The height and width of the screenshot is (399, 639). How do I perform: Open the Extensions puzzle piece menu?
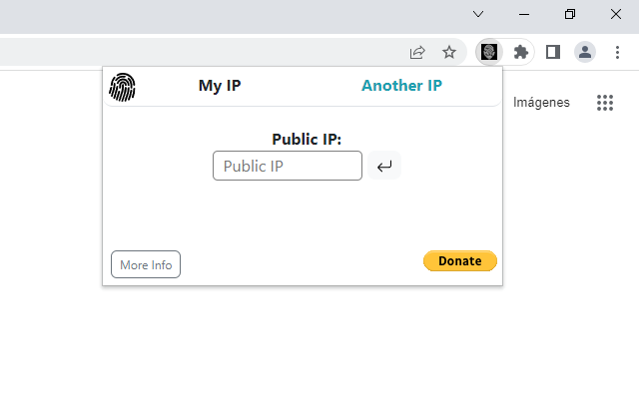point(520,52)
